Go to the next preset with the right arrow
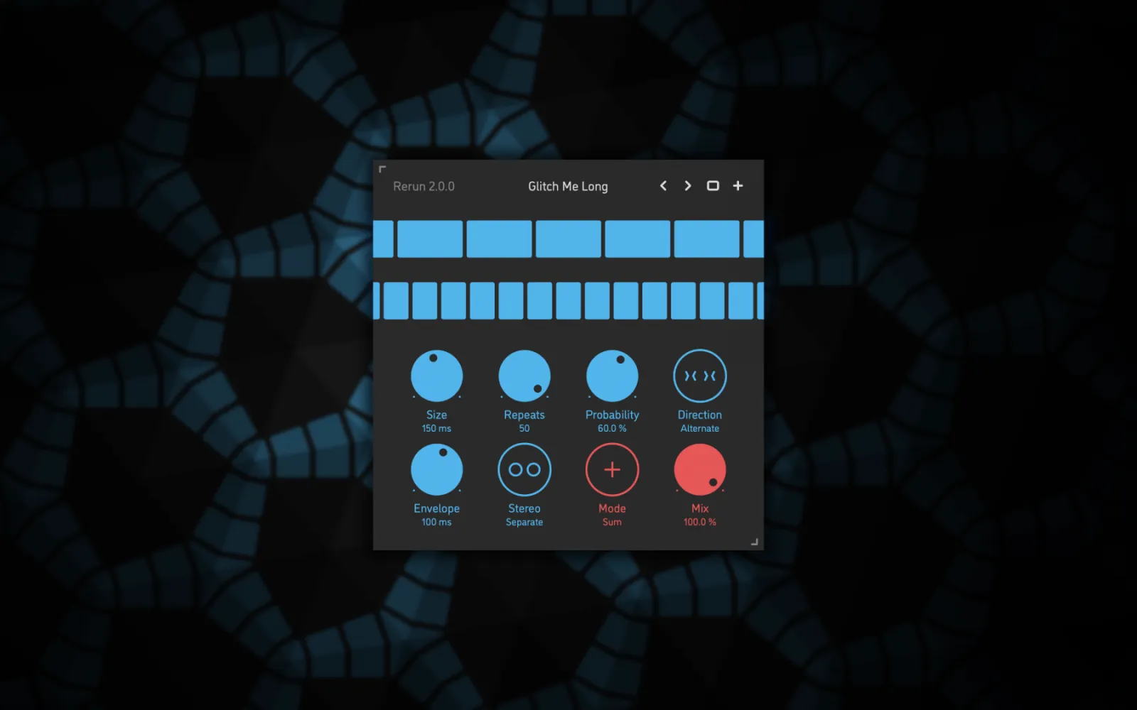This screenshot has width=1137, height=710. pyautogui.click(x=687, y=186)
